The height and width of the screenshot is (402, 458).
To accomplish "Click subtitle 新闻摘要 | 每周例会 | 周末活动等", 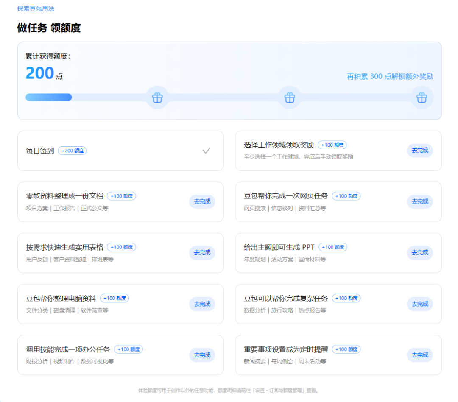I will click(x=285, y=362).
